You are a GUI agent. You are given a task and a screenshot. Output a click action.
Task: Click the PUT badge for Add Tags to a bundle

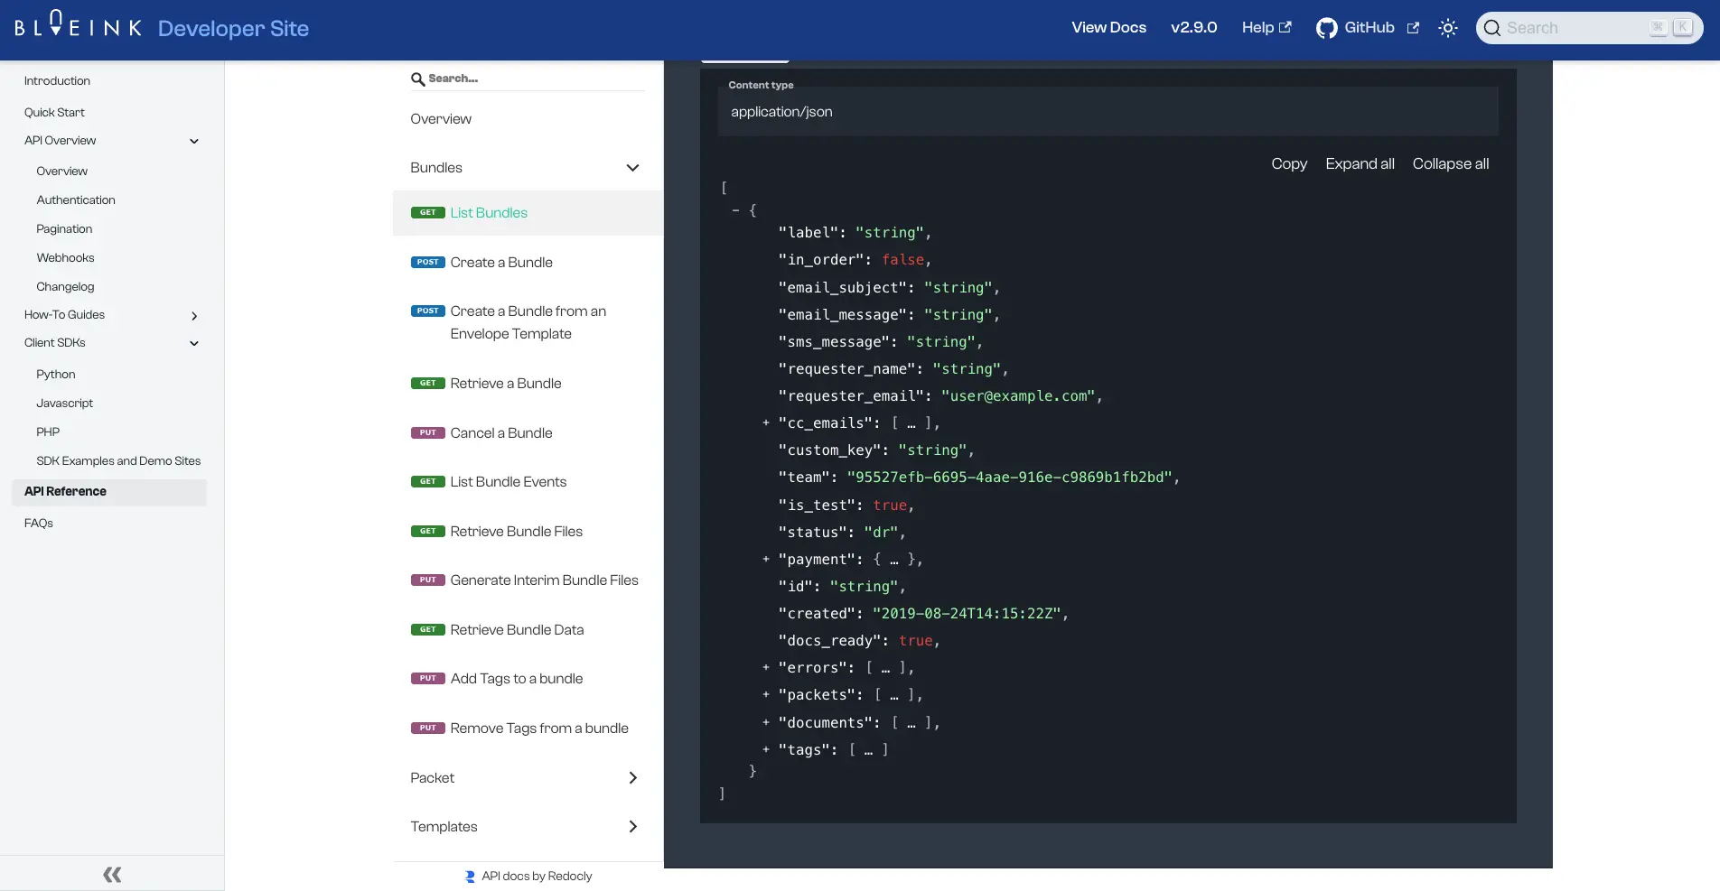tap(427, 679)
